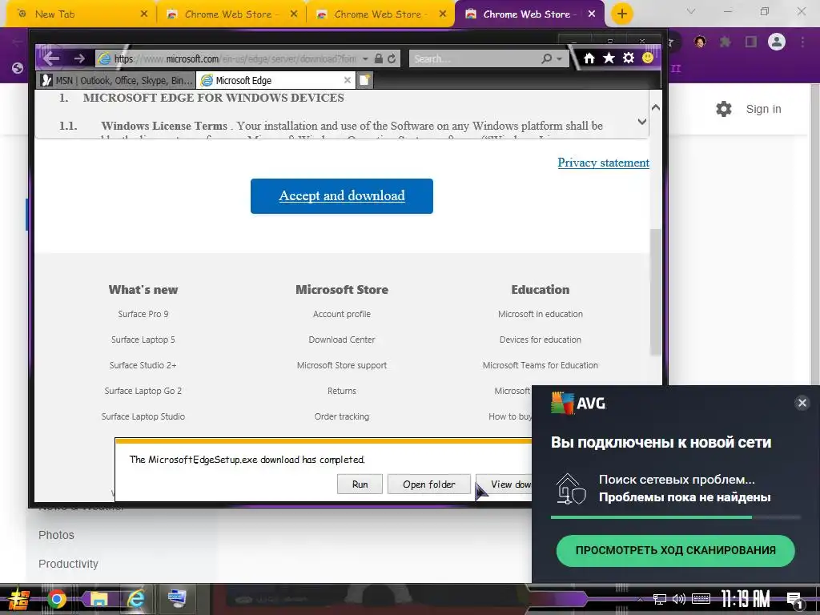Click the IE smiley feedback icon

(647, 58)
